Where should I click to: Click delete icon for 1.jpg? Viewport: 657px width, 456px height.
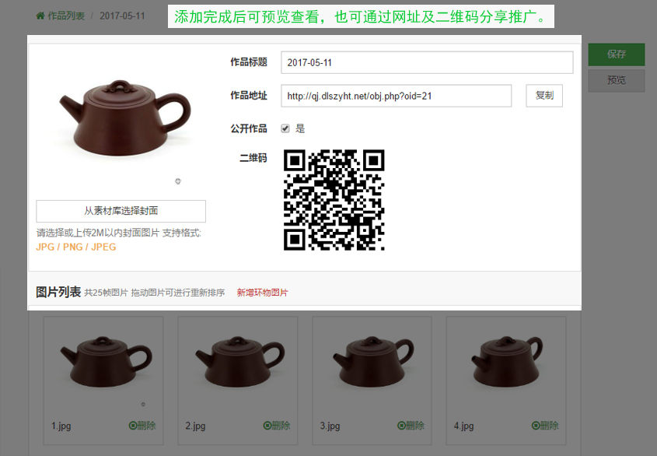133,426
